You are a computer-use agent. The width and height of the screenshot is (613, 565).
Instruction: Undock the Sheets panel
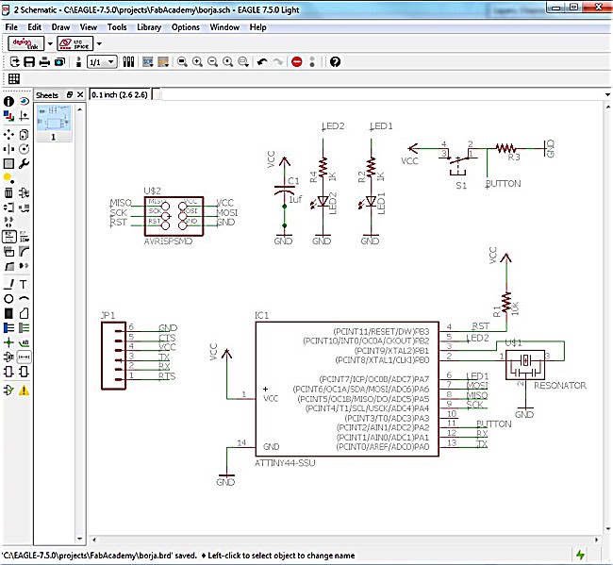[x=70, y=94]
